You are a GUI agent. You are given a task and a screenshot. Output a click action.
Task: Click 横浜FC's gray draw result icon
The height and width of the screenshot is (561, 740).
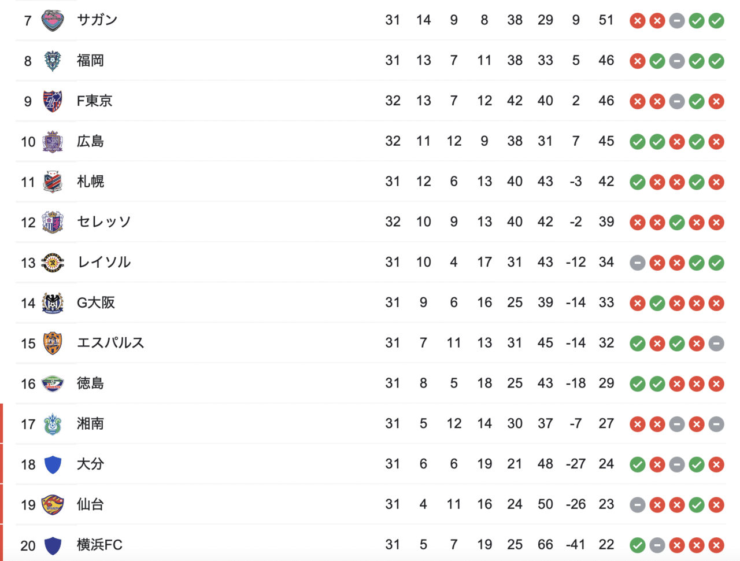point(657,545)
